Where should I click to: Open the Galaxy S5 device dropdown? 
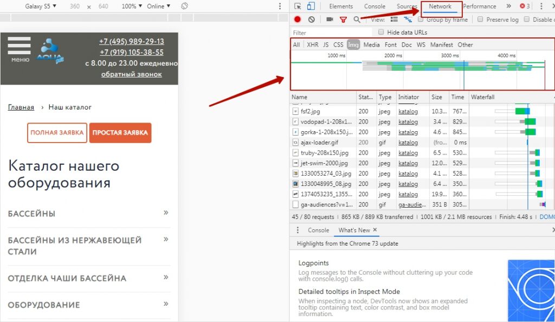tap(41, 7)
